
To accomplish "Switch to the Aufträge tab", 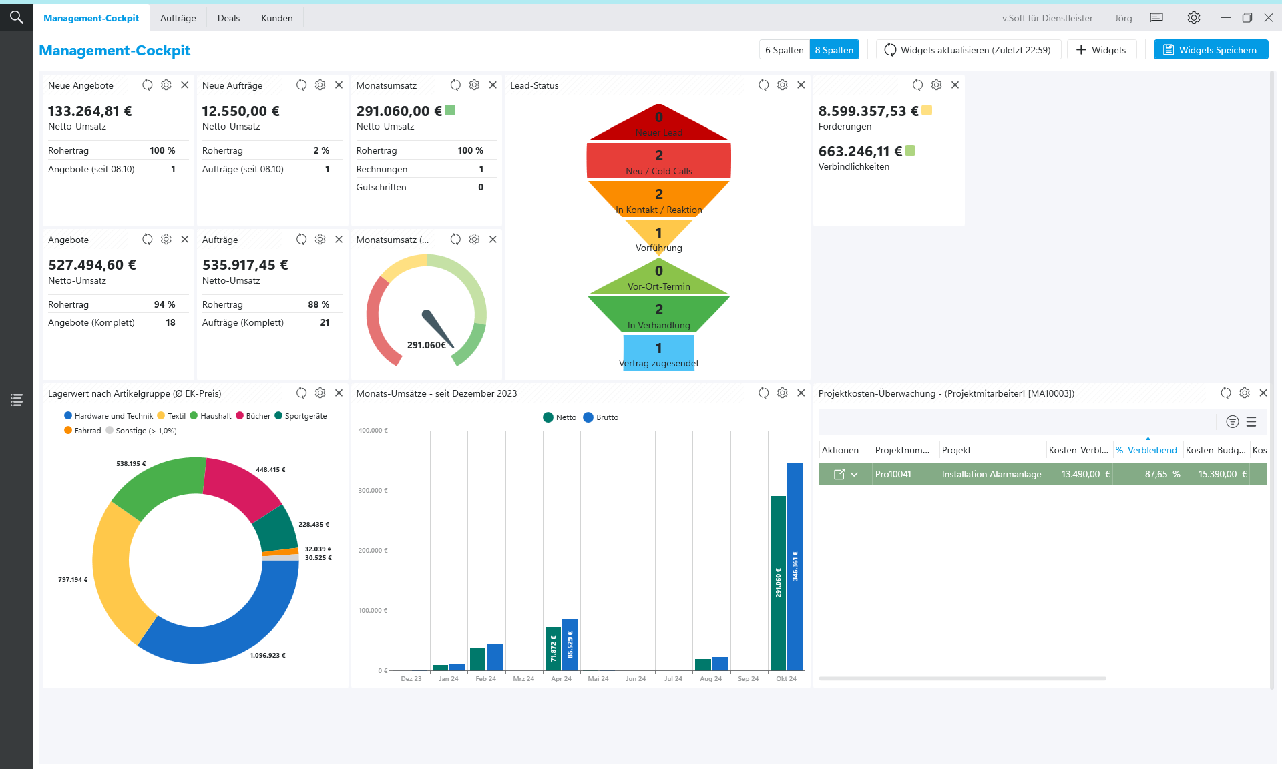I will tap(178, 18).
